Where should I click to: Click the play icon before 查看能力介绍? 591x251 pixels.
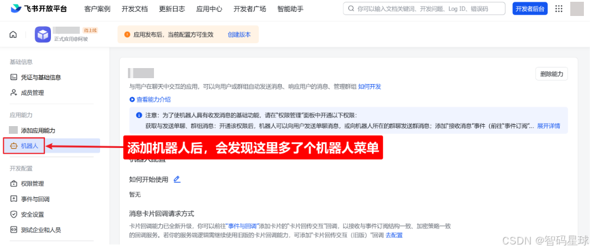tap(132, 100)
